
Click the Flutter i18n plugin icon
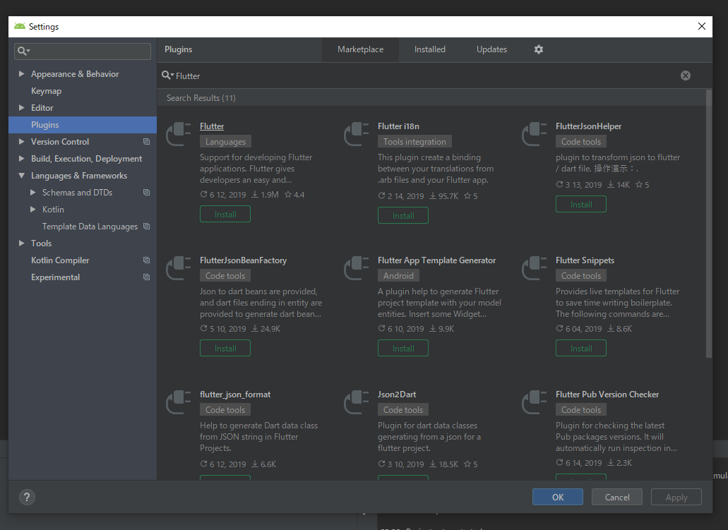tap(356, 134)
